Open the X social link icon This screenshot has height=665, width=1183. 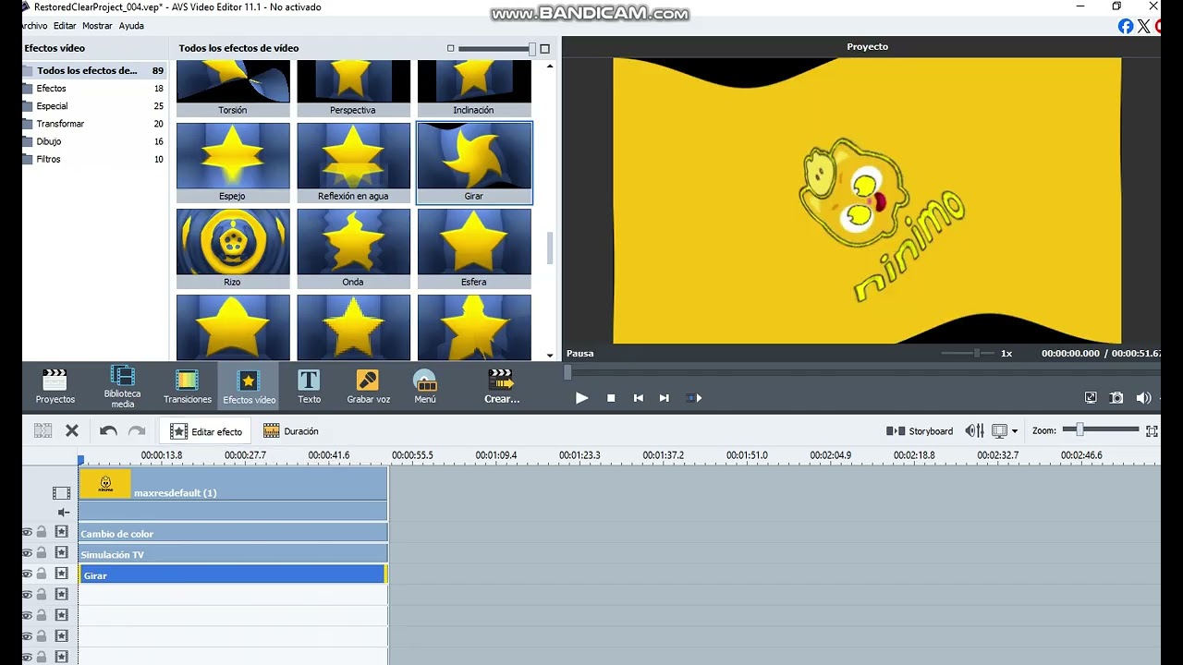(x=1144, y=26)
